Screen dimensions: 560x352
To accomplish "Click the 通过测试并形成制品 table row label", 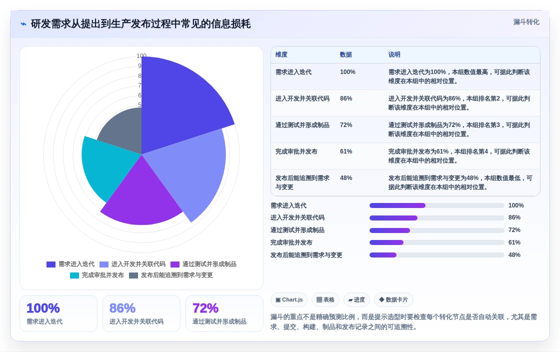I will pyautogui.click(x=302, y=125).
